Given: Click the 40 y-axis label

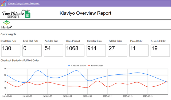Looking at the screenshot, I should pos(5,69).
